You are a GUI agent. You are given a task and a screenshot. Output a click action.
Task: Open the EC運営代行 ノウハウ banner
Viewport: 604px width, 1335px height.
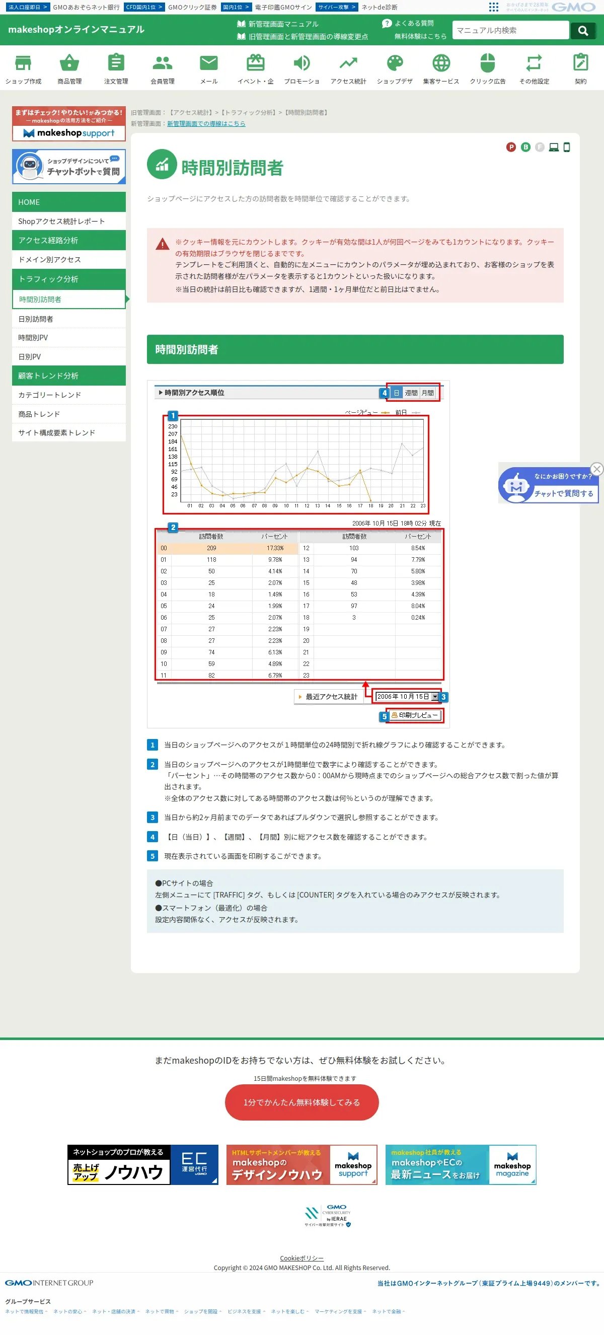pos(143,1165)
